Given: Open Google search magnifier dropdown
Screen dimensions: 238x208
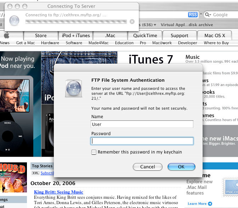Looking at the screenshot, I should (208, 15).
